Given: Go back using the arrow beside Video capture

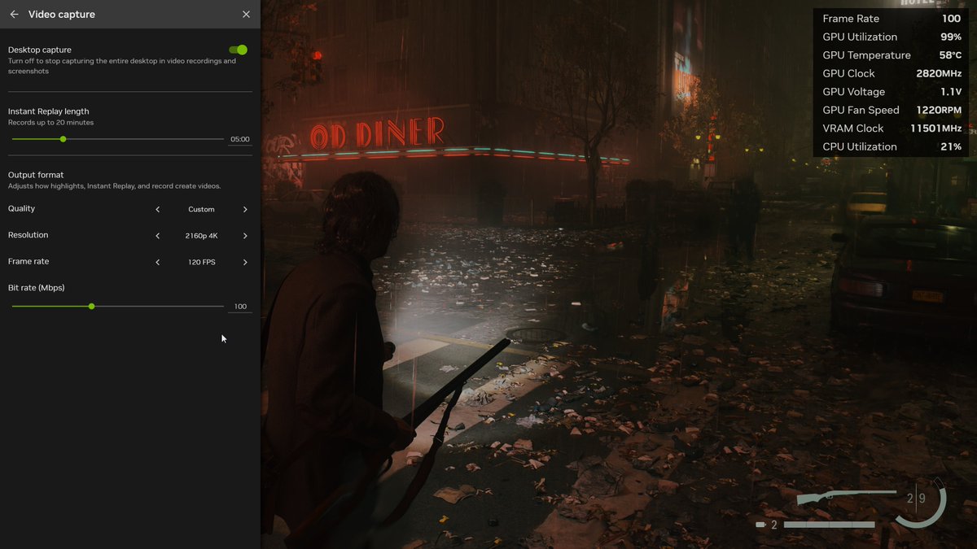Looking at the screenshot, I should [14, 15].
